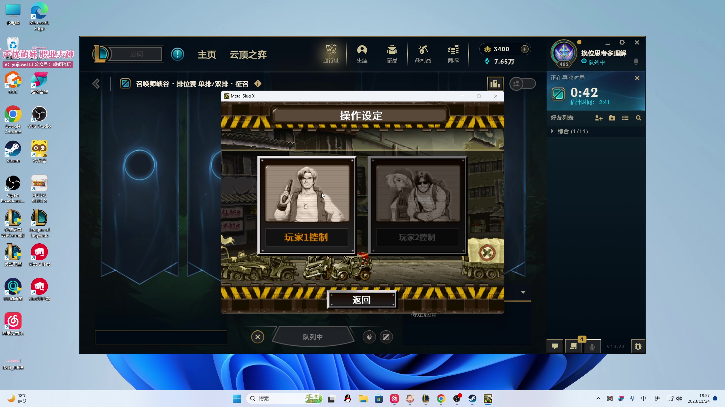The height and width of the screenshot is (407, 725).
Task: Open the 商城 store icon
Action: coord(453,54)
